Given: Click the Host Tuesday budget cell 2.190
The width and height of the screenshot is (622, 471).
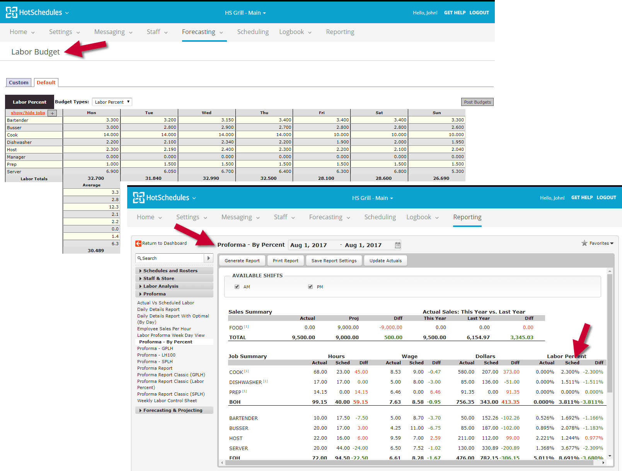Looking at the screenshot, I should tap(149, 150).
